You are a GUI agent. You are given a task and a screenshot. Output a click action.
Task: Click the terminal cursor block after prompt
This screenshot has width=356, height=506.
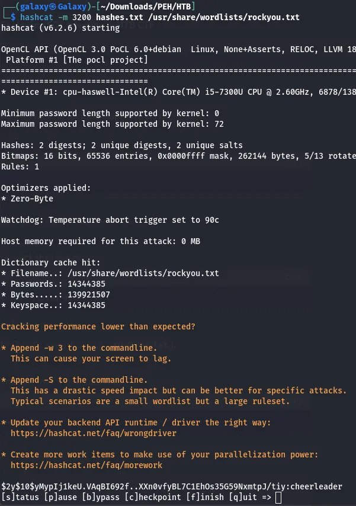pos(278,498)
